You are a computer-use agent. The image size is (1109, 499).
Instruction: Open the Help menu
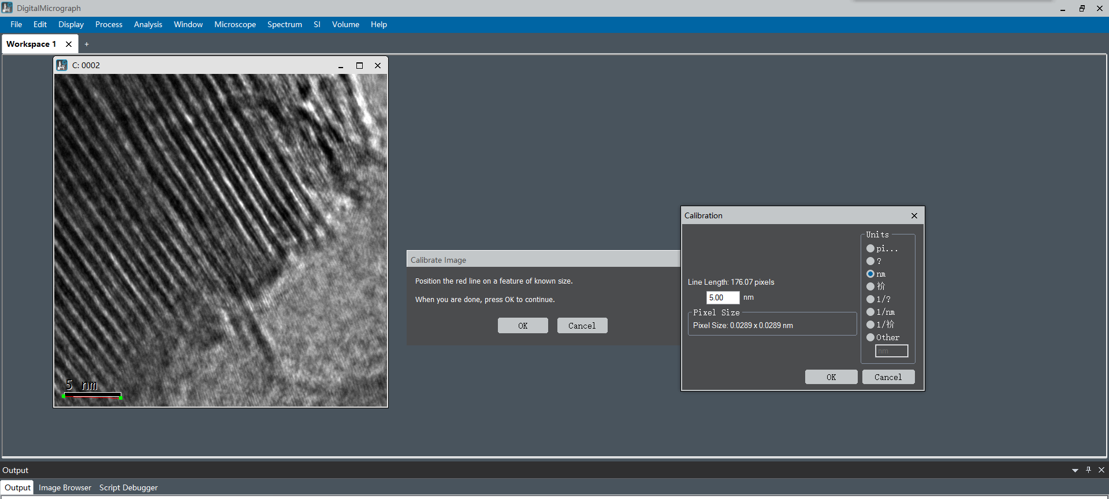click(x=379, y=24)
